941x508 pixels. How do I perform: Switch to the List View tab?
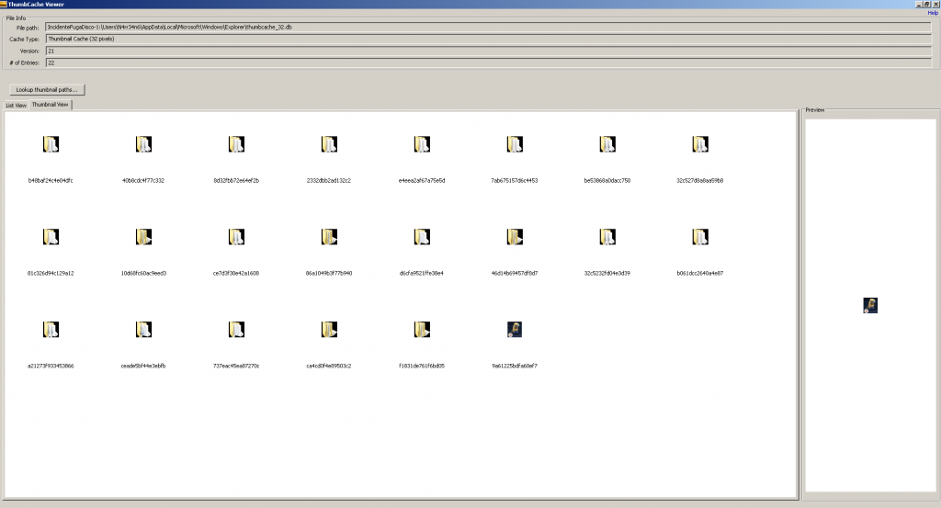pos(16,106)
